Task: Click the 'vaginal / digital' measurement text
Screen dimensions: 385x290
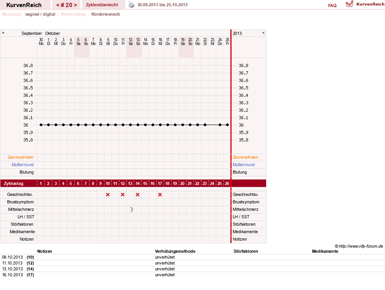Action: click(x=40, y=14)
